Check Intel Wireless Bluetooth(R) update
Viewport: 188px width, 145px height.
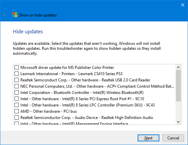(16, 93)
